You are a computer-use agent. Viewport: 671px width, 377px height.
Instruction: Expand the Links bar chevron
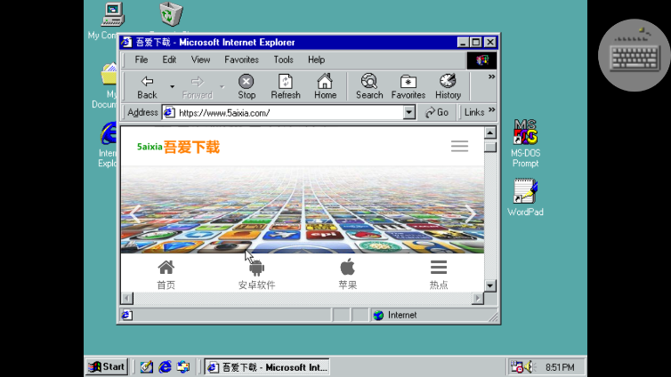pyautogui.click(x=492, y=110)
